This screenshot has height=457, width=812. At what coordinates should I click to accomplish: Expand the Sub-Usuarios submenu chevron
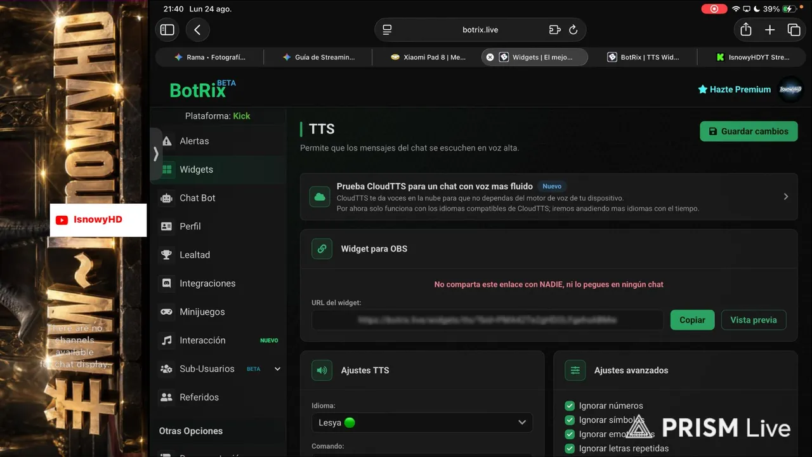click(277, 369)
